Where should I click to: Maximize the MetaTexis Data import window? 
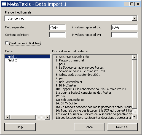pyautogui.click(x=132, y=4)
